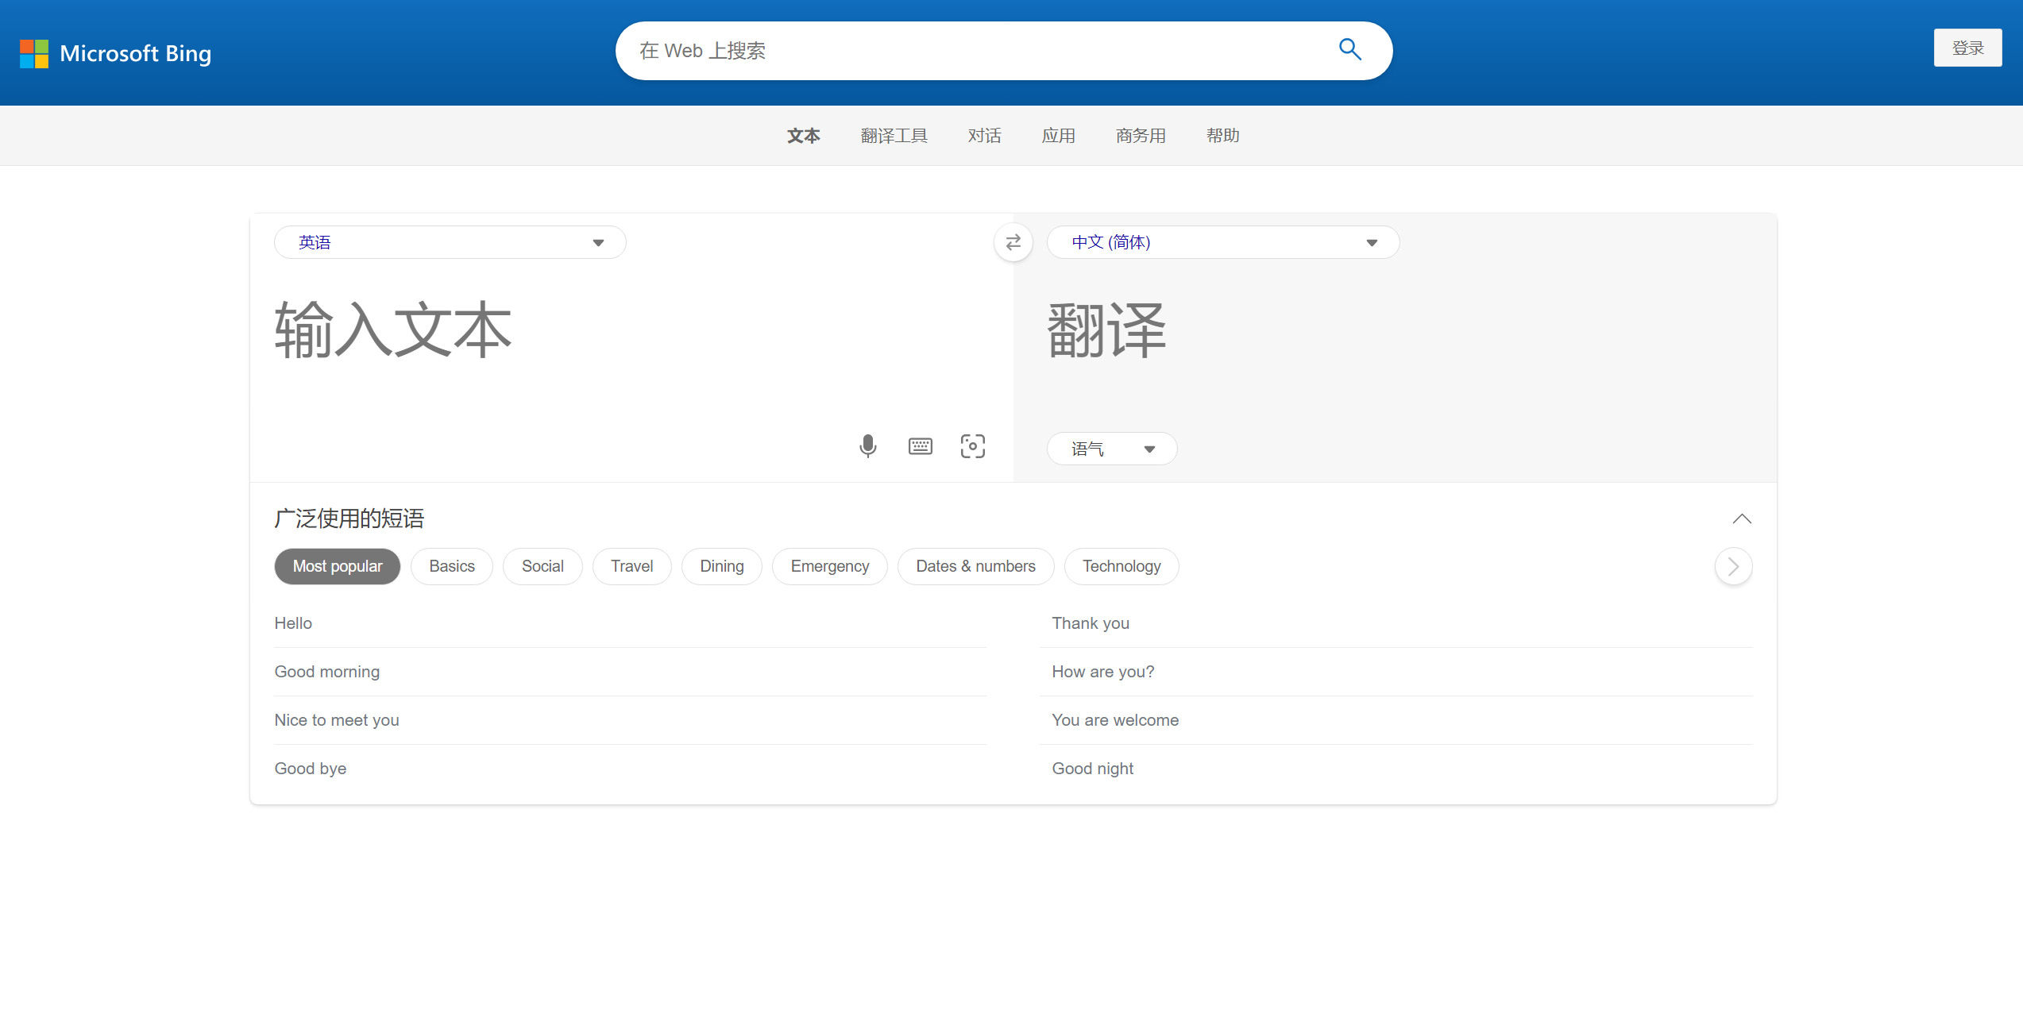Viewport: 2023px width, 1010px height.
Task: Click the image capture translate icon
Action: tap(972, 446)
